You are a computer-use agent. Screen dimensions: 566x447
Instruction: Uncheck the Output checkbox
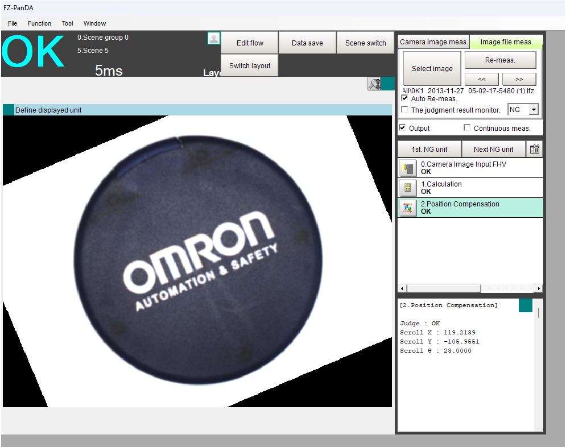(403, 127)
